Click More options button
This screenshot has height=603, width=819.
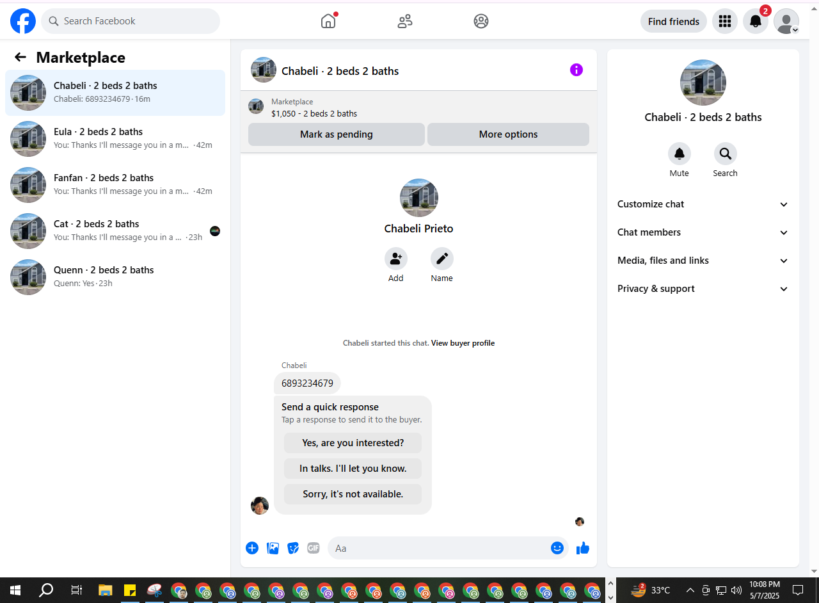click(508, 134)
